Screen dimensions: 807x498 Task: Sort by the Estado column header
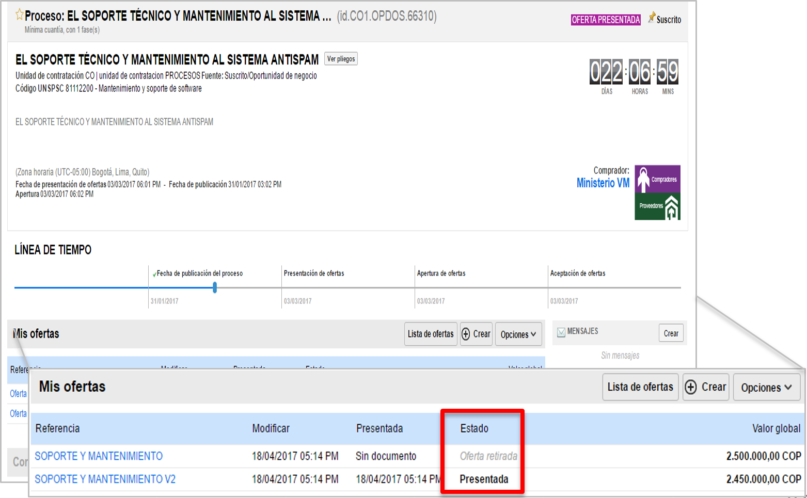click(474, 428)
